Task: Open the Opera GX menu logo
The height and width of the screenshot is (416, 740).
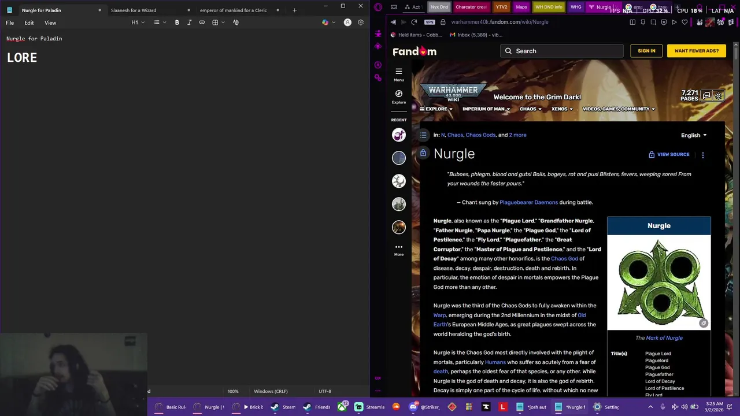Action: click(x=378, y=7)
